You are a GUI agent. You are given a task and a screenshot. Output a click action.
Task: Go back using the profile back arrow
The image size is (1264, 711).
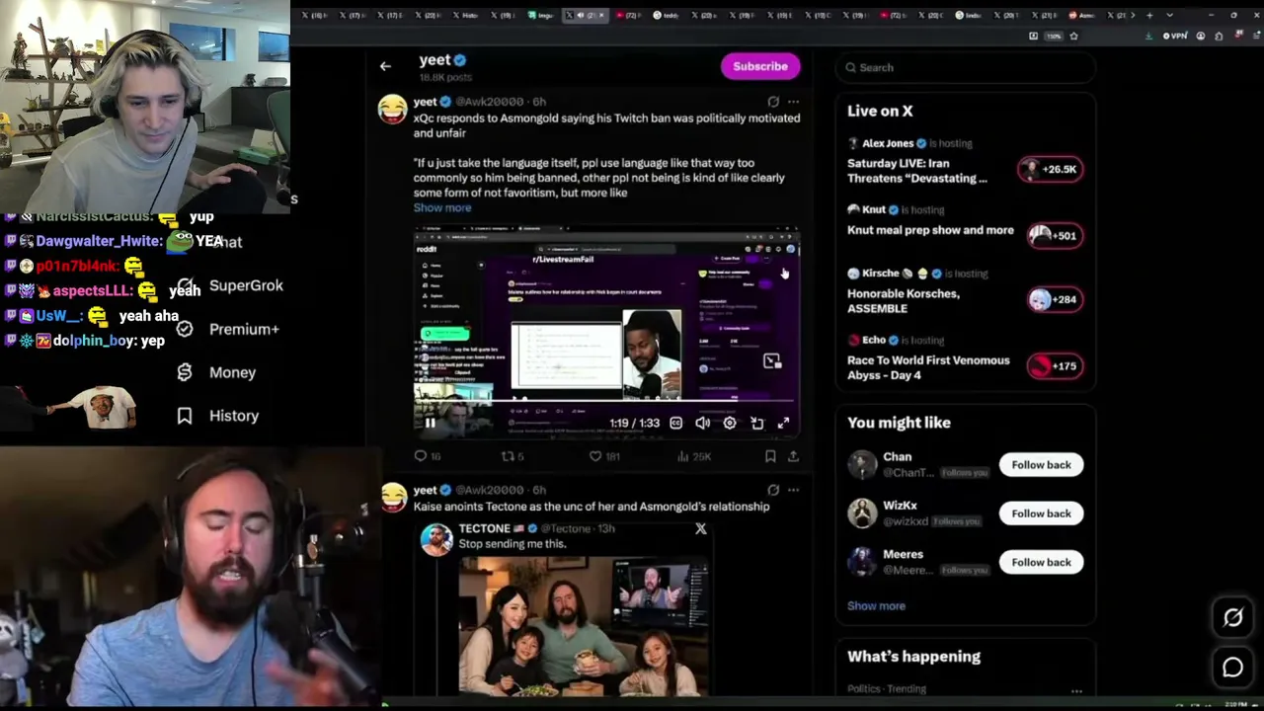point(385,66)
